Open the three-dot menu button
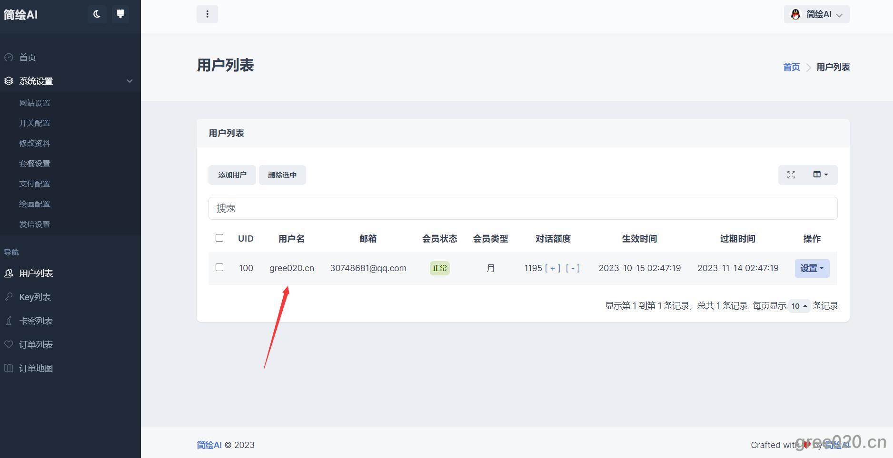The width and height of the screenshot is (893, 458). click(x=207, y=14)
